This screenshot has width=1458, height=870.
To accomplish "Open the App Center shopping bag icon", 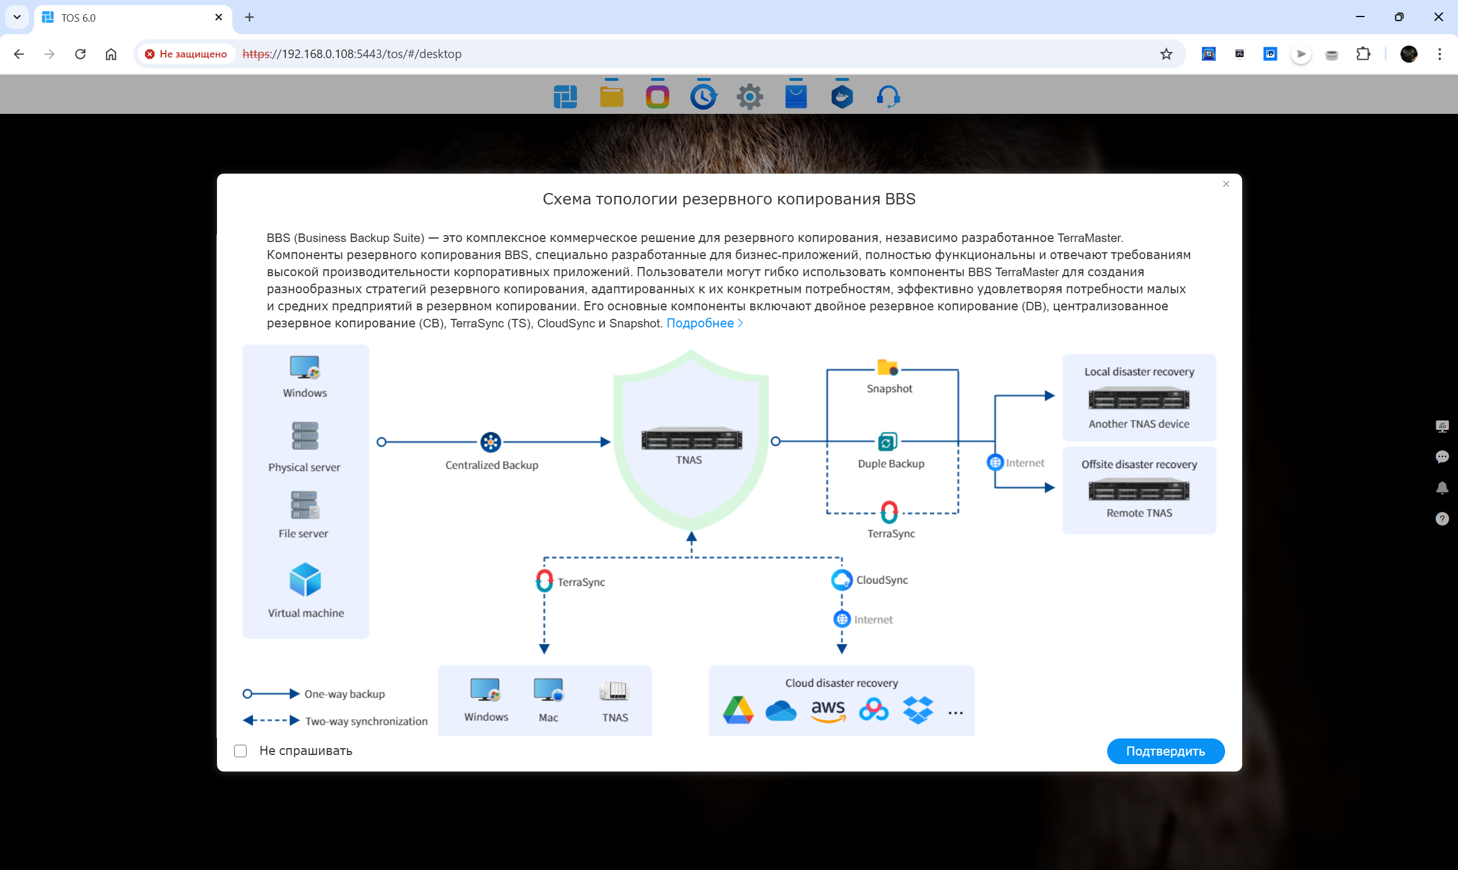I will tap(796, 97).
